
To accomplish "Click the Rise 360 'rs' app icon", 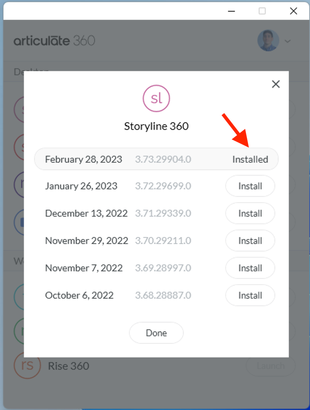I will 27,366.
